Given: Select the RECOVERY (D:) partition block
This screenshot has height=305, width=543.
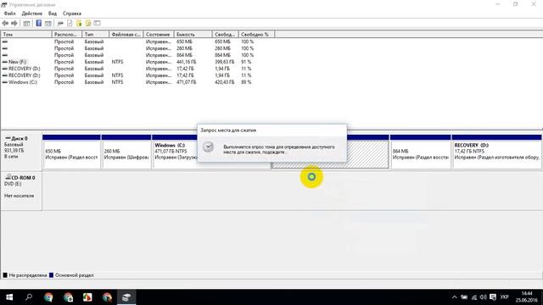Looking at the screenshot, I should click(x=496, y=152).
